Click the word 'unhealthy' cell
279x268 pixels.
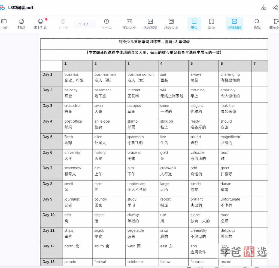tap(203, 235)
